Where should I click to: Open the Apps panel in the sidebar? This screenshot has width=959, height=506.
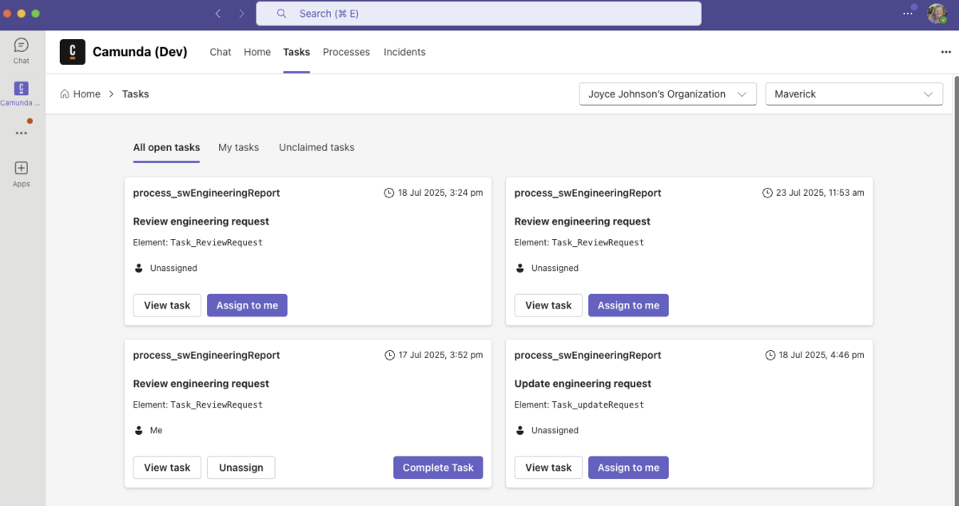21,170
